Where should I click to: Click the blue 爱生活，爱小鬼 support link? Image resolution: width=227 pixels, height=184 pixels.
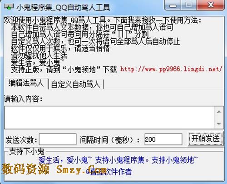[118, 160]
